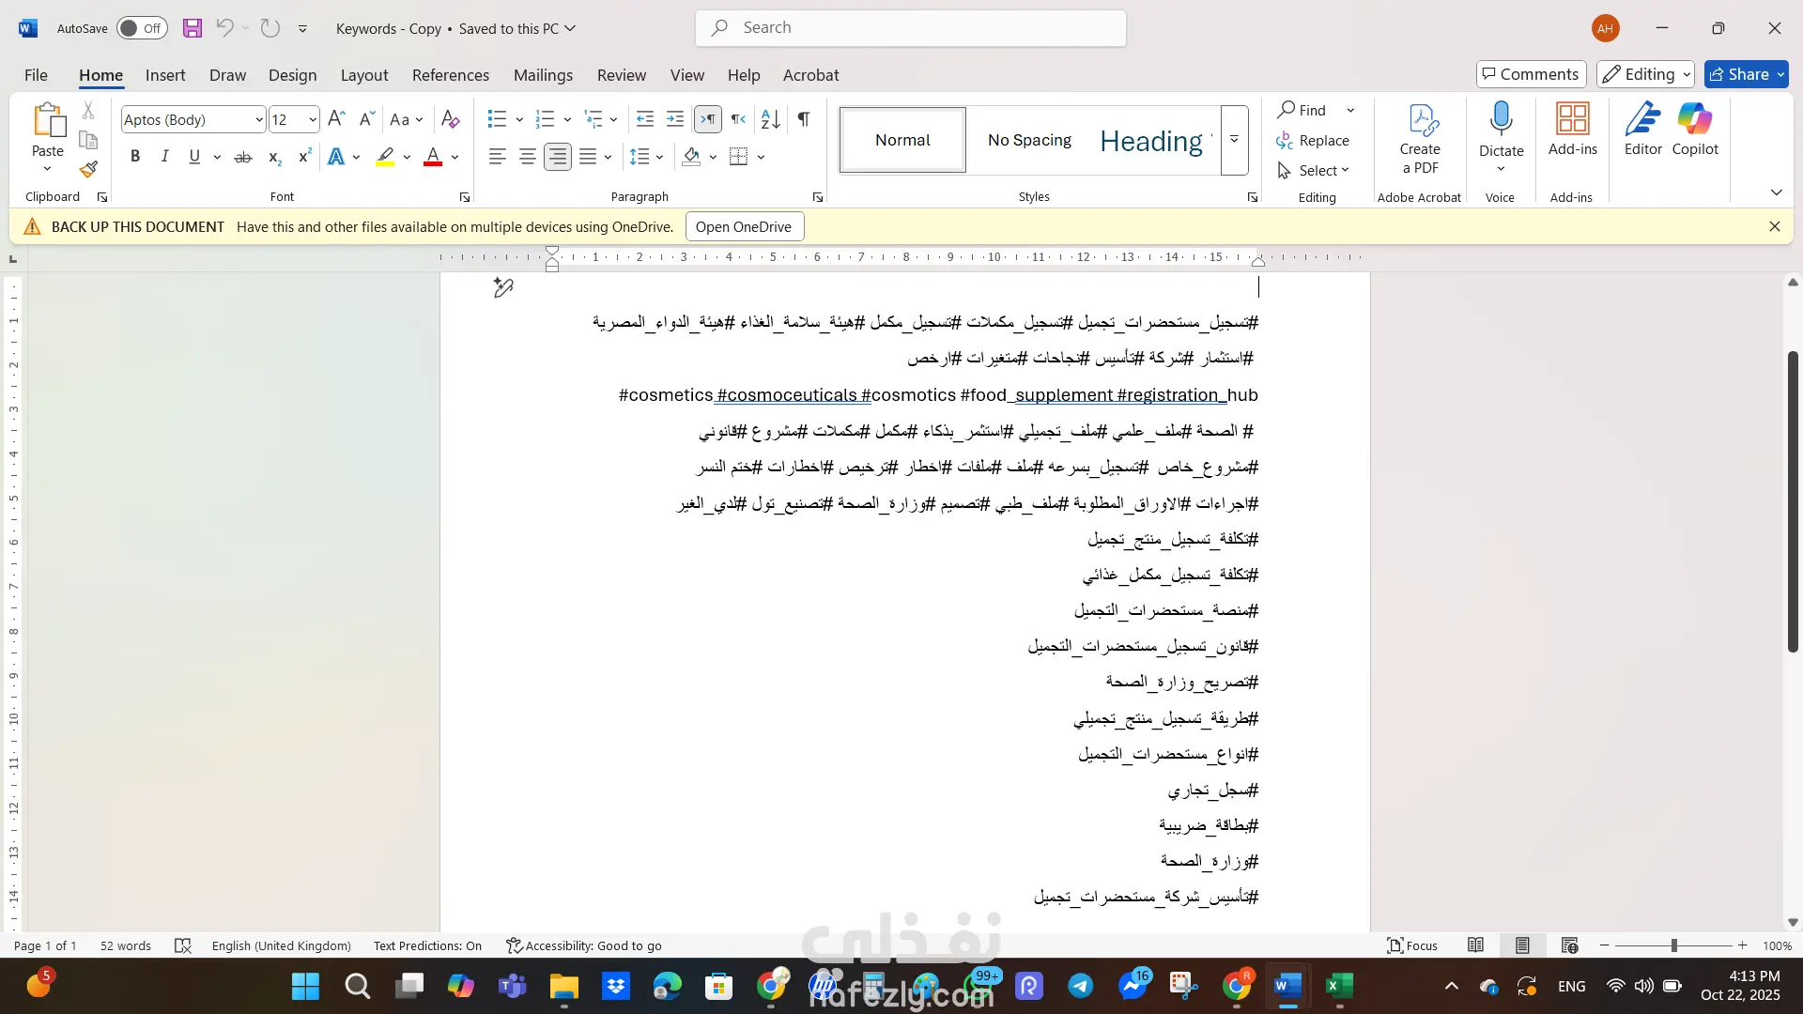The height and width of the screenshot is (1014, 1803).
Task: Open the References tab
Action: point(450,75)
